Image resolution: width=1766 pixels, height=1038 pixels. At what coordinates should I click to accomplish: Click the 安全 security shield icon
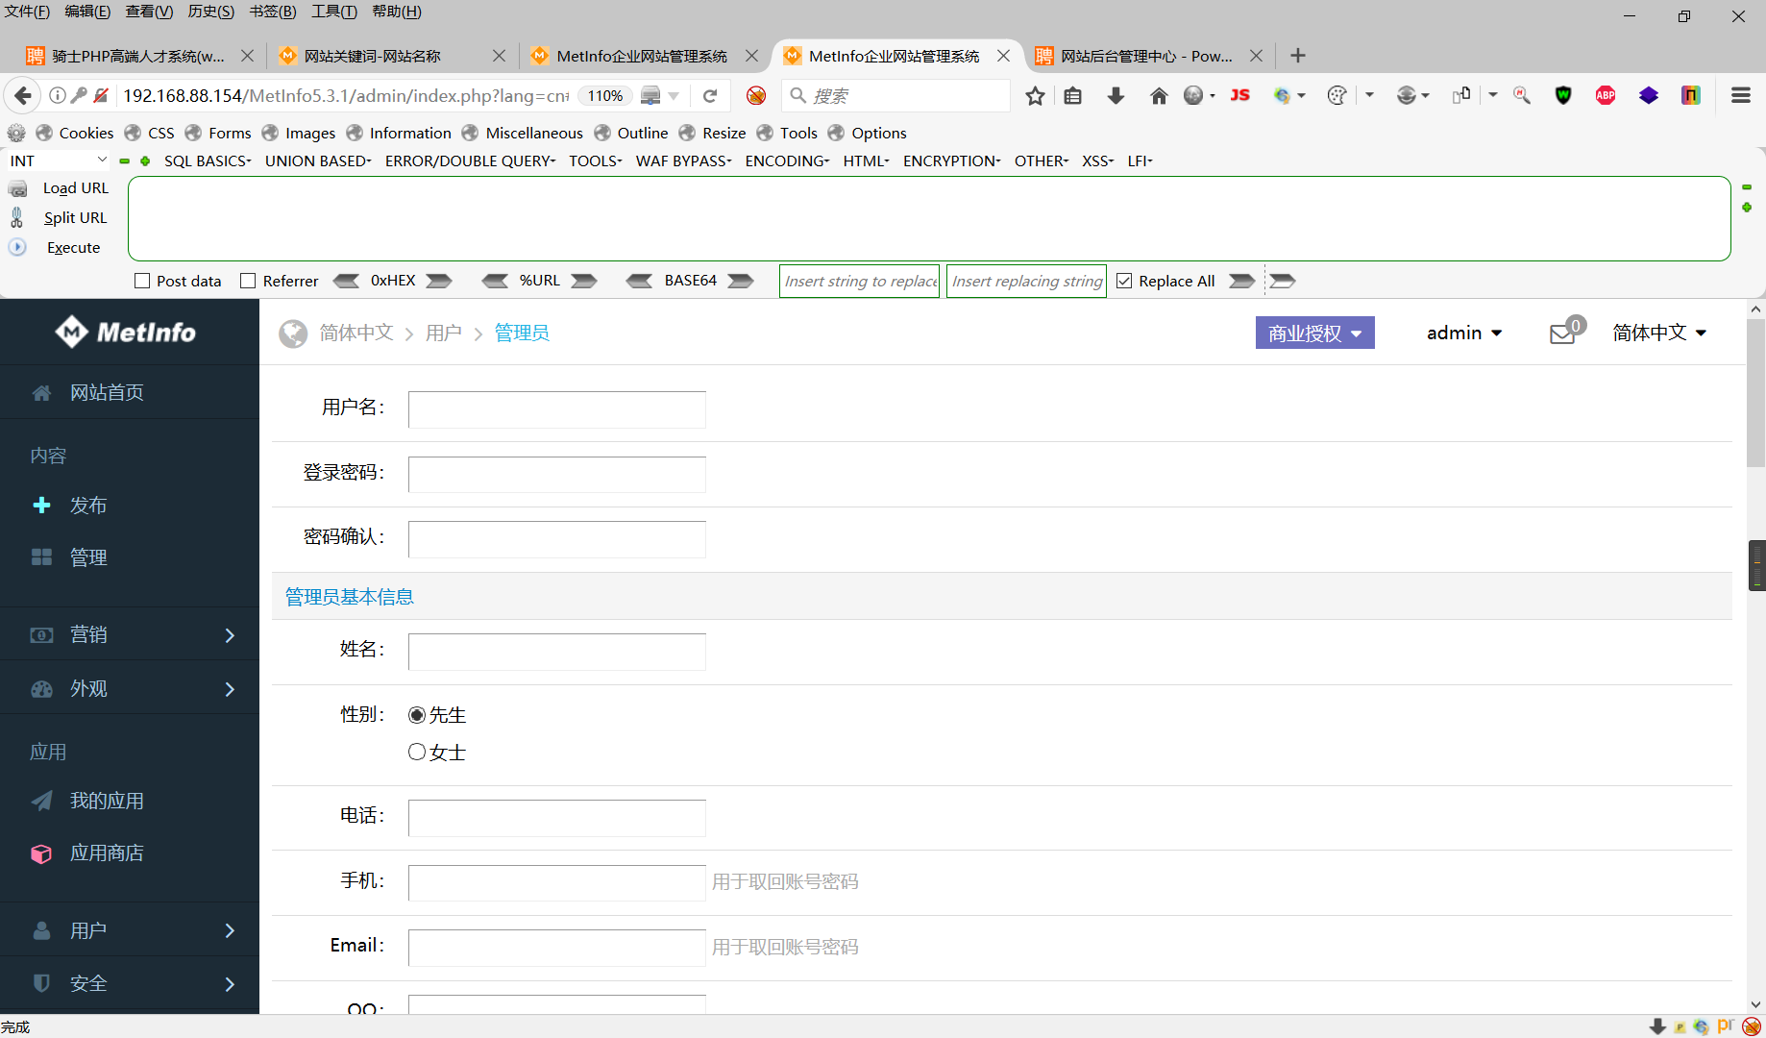coord(41,983)
